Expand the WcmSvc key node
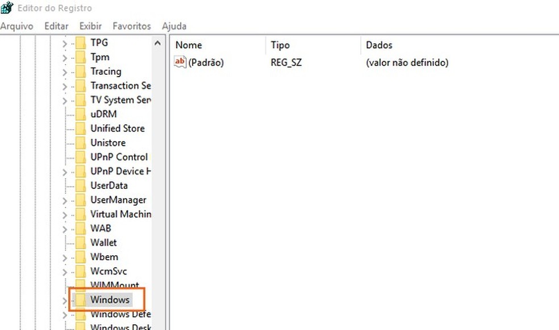The image size is (559, 330). tap(64, 271)
